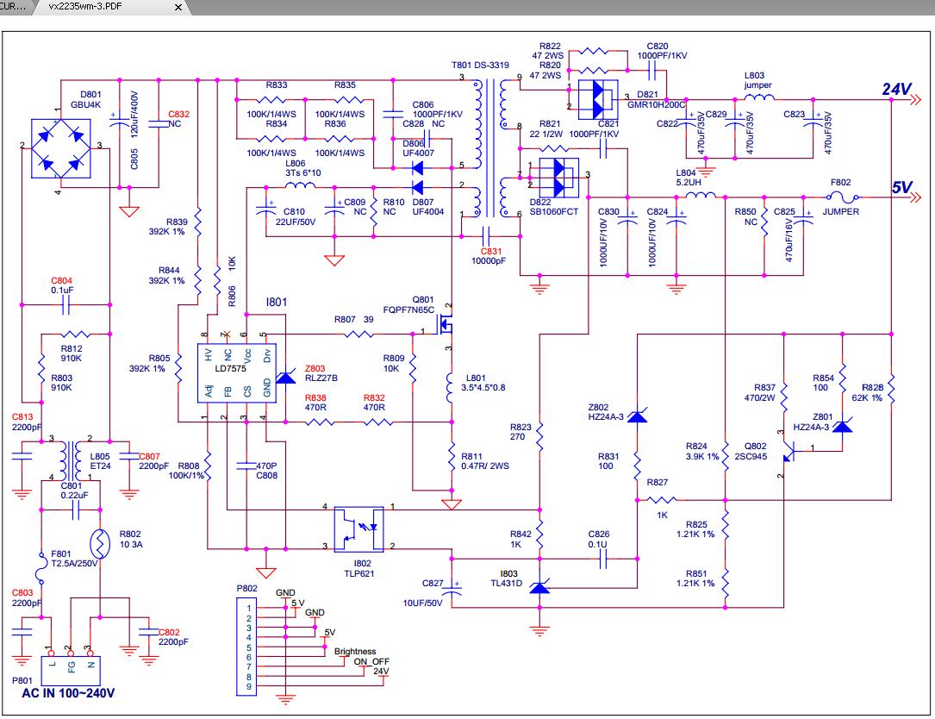
Task: Click the 'ON_OFF' pin label
Action: coord(371,661)
